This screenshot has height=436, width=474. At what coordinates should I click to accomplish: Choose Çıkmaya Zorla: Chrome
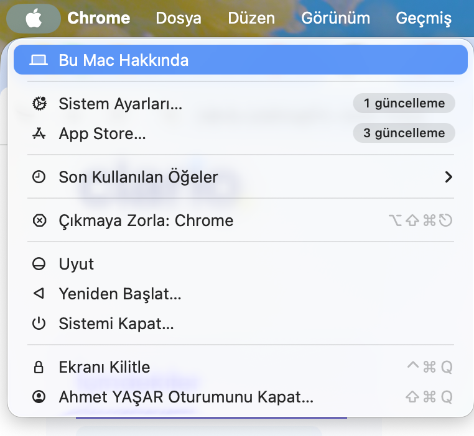[241, 220]
